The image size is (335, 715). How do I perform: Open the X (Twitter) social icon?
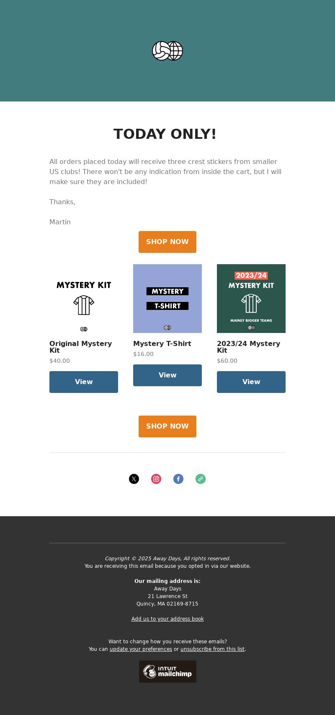134,479
